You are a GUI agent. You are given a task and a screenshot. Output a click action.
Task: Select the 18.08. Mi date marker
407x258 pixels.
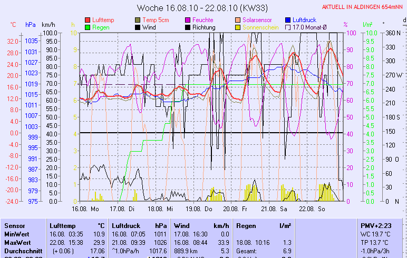point(160,209)
